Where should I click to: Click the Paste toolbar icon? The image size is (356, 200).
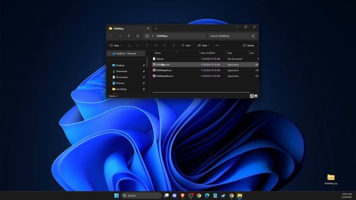click(x=147, y=46)
